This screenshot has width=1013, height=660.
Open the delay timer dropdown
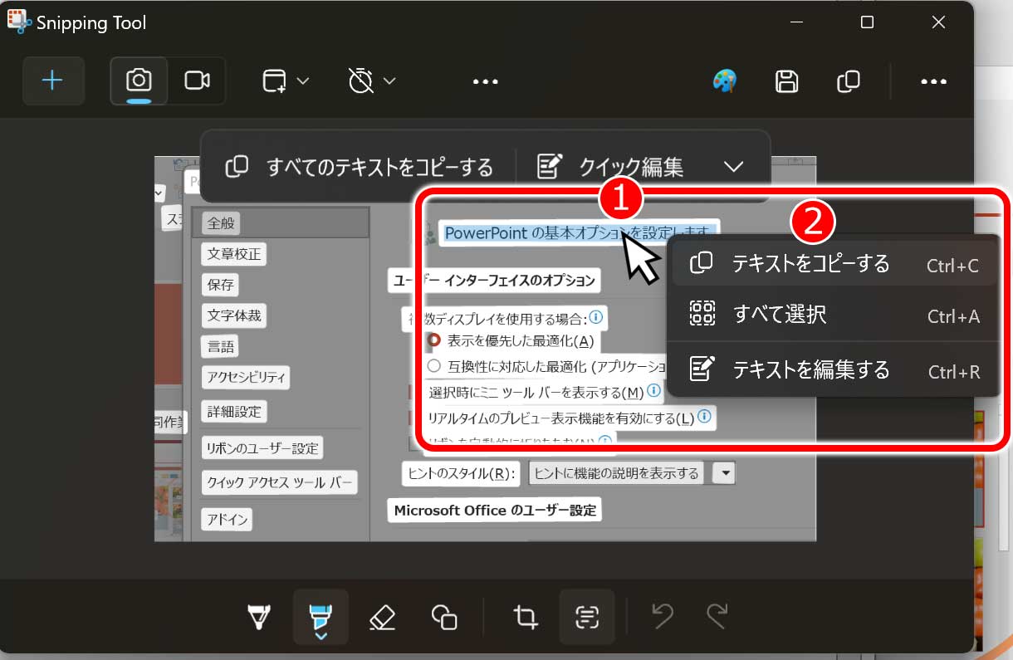point(371,81)
